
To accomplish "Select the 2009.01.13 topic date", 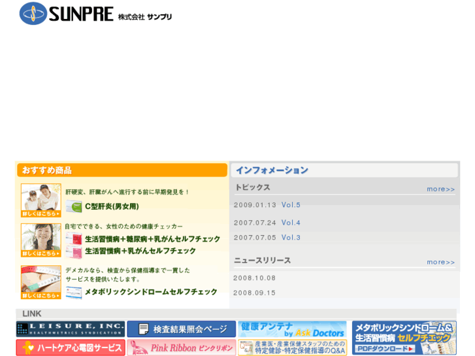I will coord(255,205).
